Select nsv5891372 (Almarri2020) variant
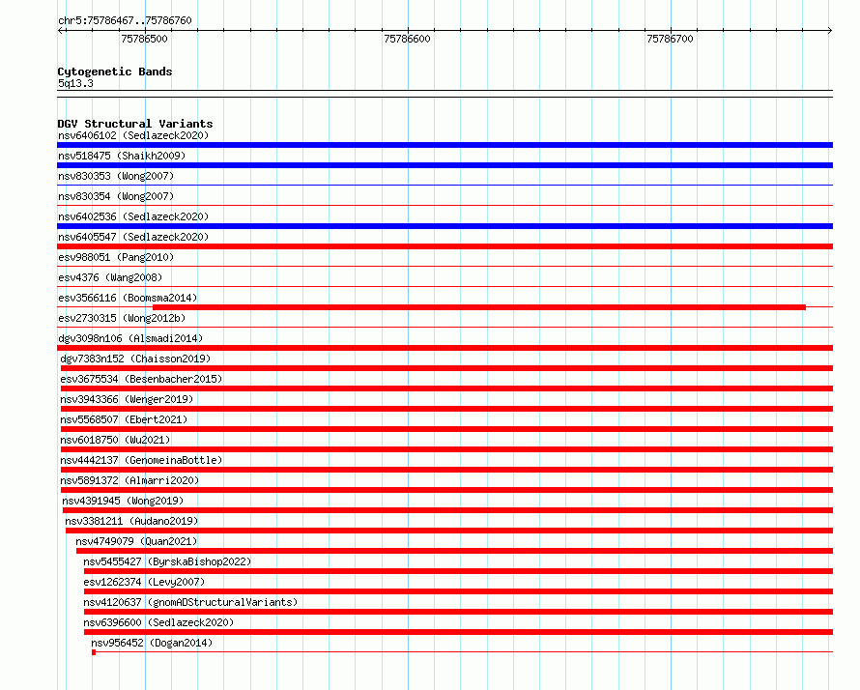860x690 pixels. pos(129,480)
